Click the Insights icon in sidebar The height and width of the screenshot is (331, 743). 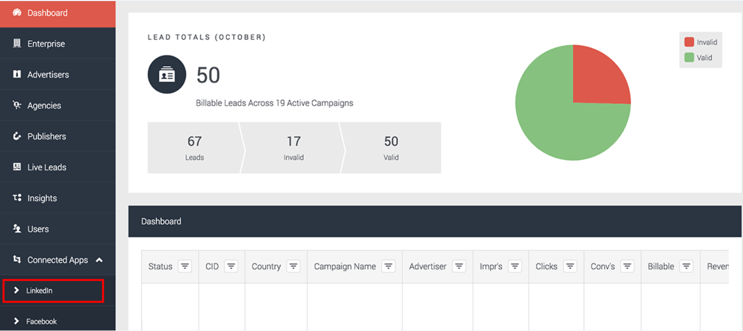click(x=17, y=198)
